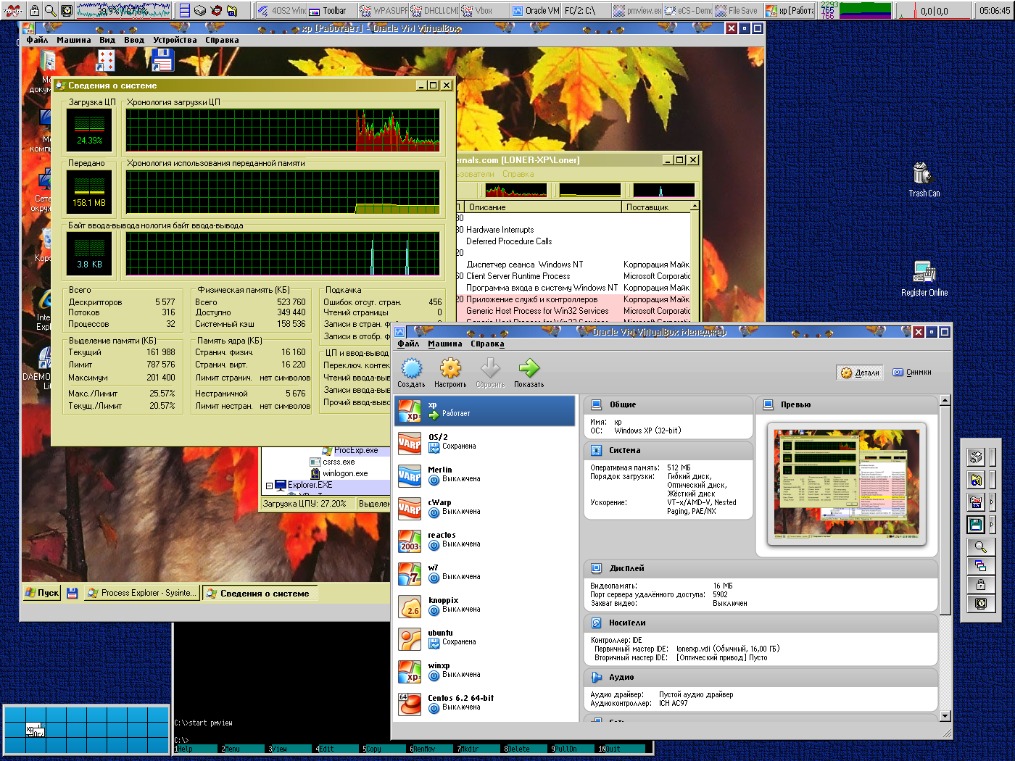This screenshot has width=1015, height=761.
Task: Select the winxp virtual machine
Action: (486, 670)
